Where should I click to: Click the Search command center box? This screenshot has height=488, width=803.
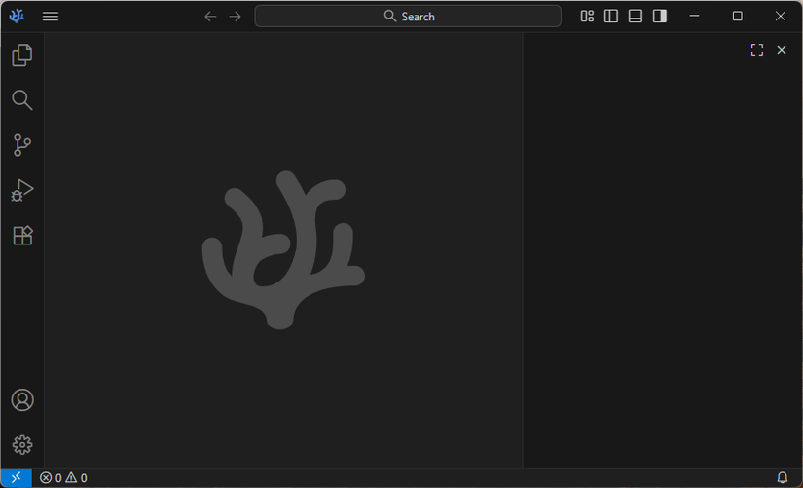(x=408, y=17)
